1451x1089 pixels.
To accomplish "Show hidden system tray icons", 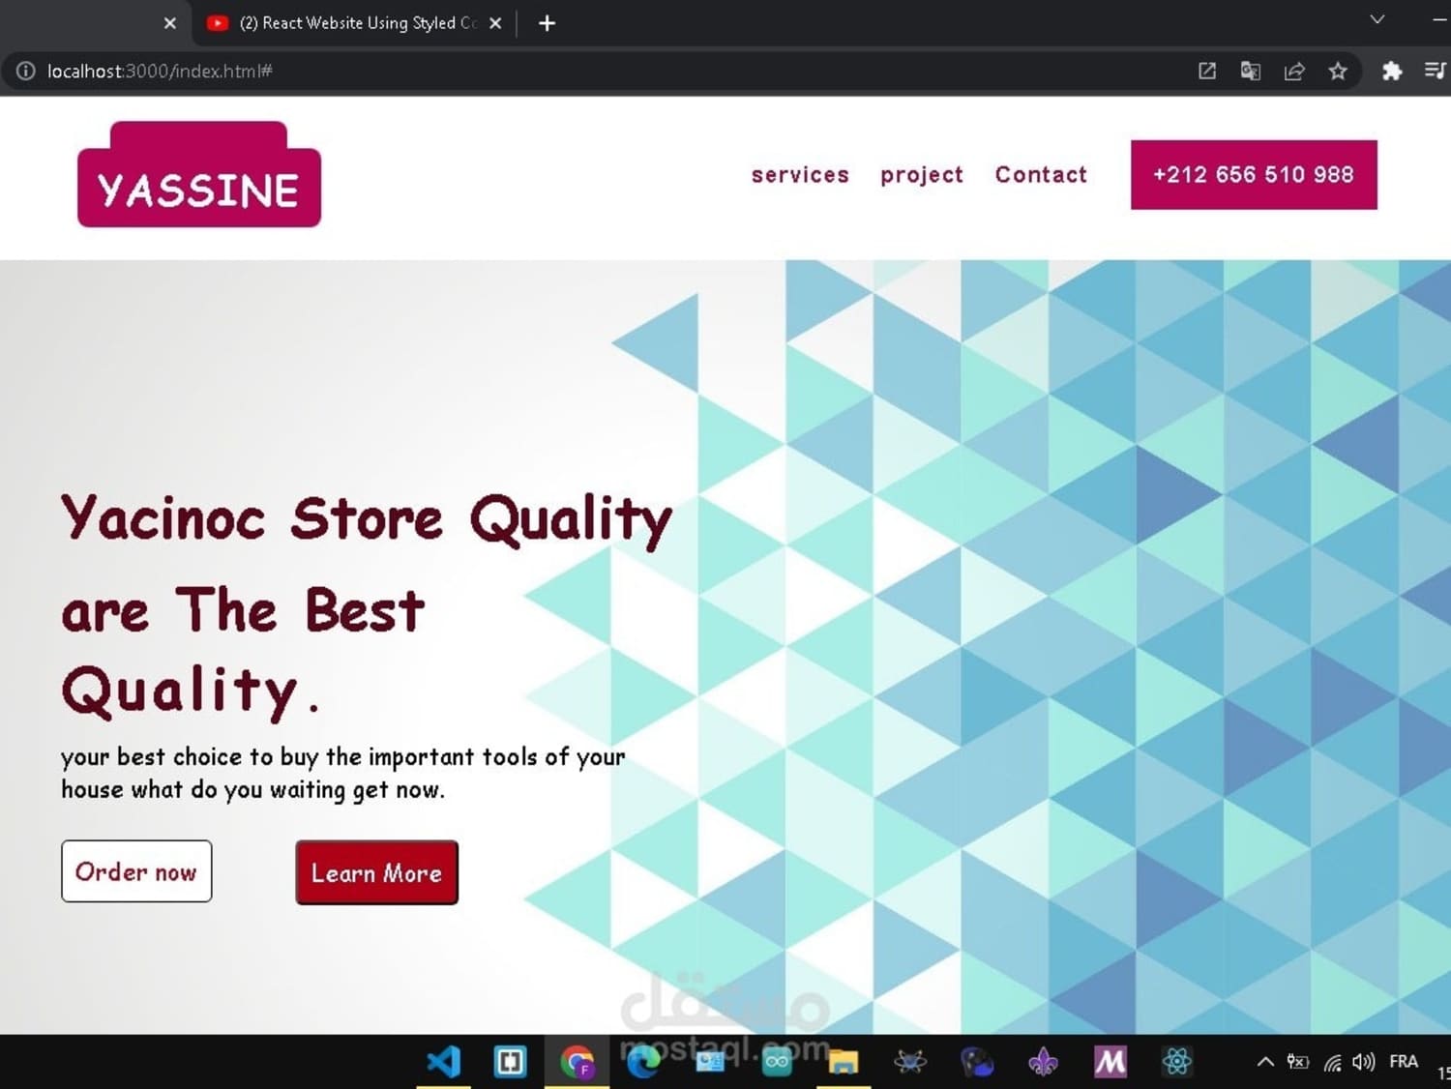I will [x=1265, y=1062].
